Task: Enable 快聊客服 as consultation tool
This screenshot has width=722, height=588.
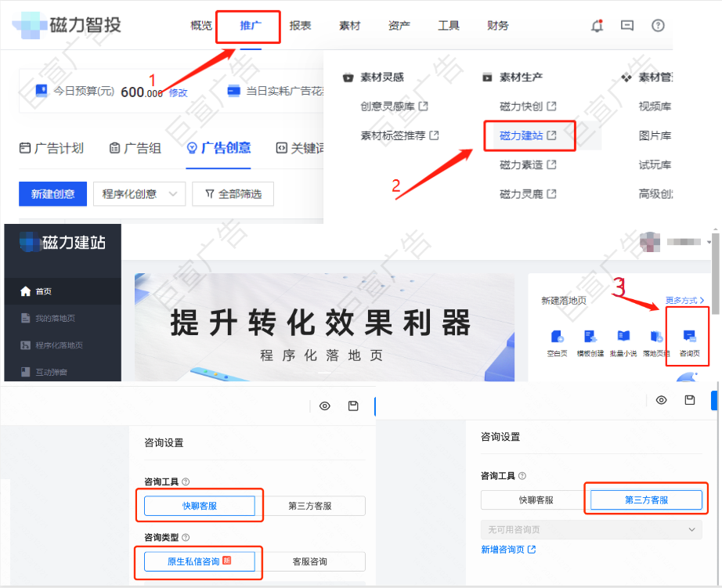Action: 200,506
